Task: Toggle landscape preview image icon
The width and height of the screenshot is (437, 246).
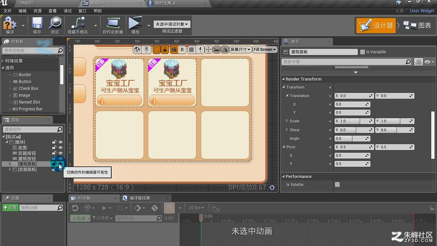Action: (x=217, y=50)
